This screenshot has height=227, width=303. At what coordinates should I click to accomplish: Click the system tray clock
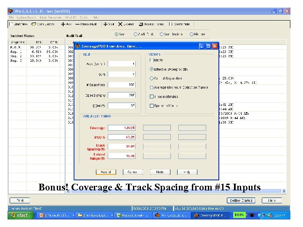(x=280, y=215)
